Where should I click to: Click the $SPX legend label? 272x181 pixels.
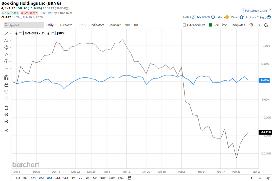[60, 34]
